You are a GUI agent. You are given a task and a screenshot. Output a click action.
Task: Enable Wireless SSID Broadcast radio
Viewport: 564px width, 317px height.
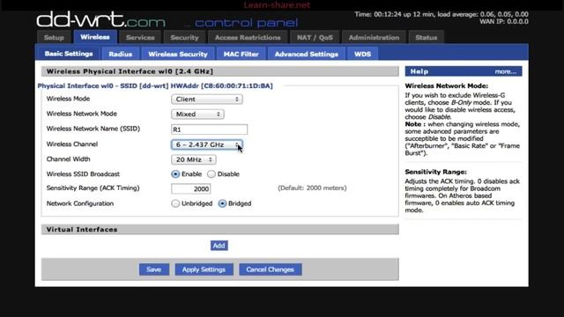tap(175, 174)
